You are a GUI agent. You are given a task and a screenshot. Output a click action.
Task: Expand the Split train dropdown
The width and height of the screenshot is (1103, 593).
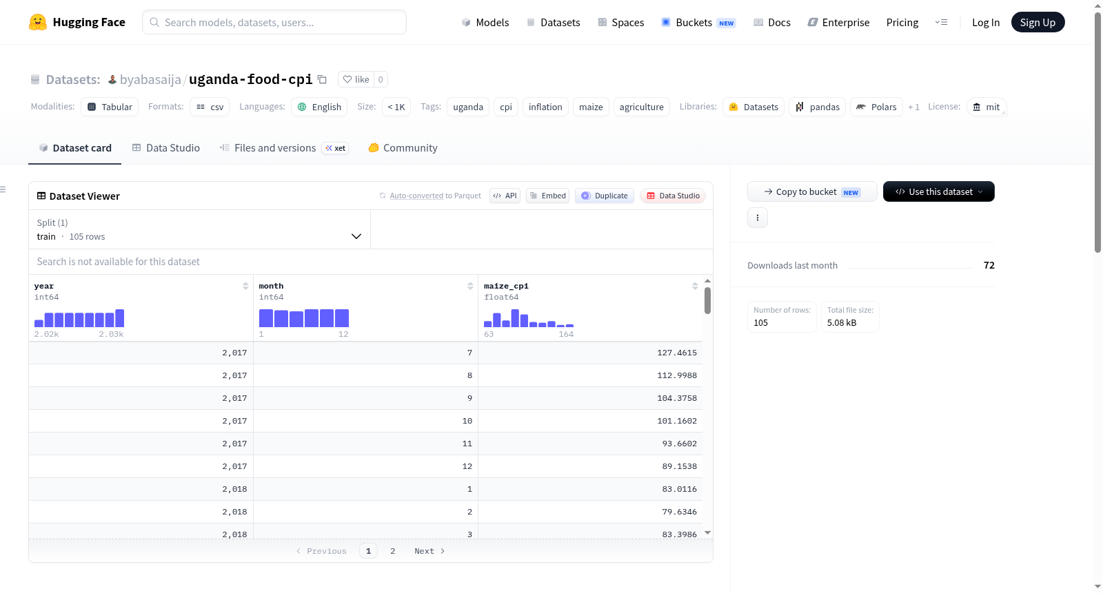click(199, 229)
